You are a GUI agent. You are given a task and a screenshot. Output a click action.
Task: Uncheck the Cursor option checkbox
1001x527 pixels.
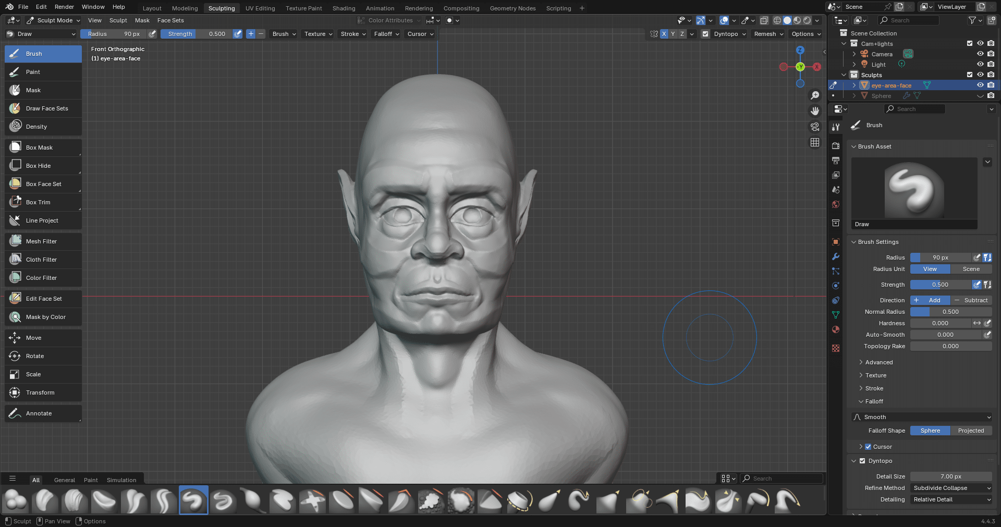coord(868,447)
